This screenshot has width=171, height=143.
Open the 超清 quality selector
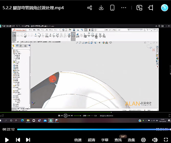click(91, 140)
